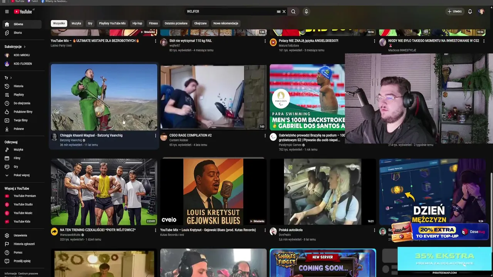493x277 pixels.
Task: Open Muzyka under Odkrywaj
Action: coord(22,150)
